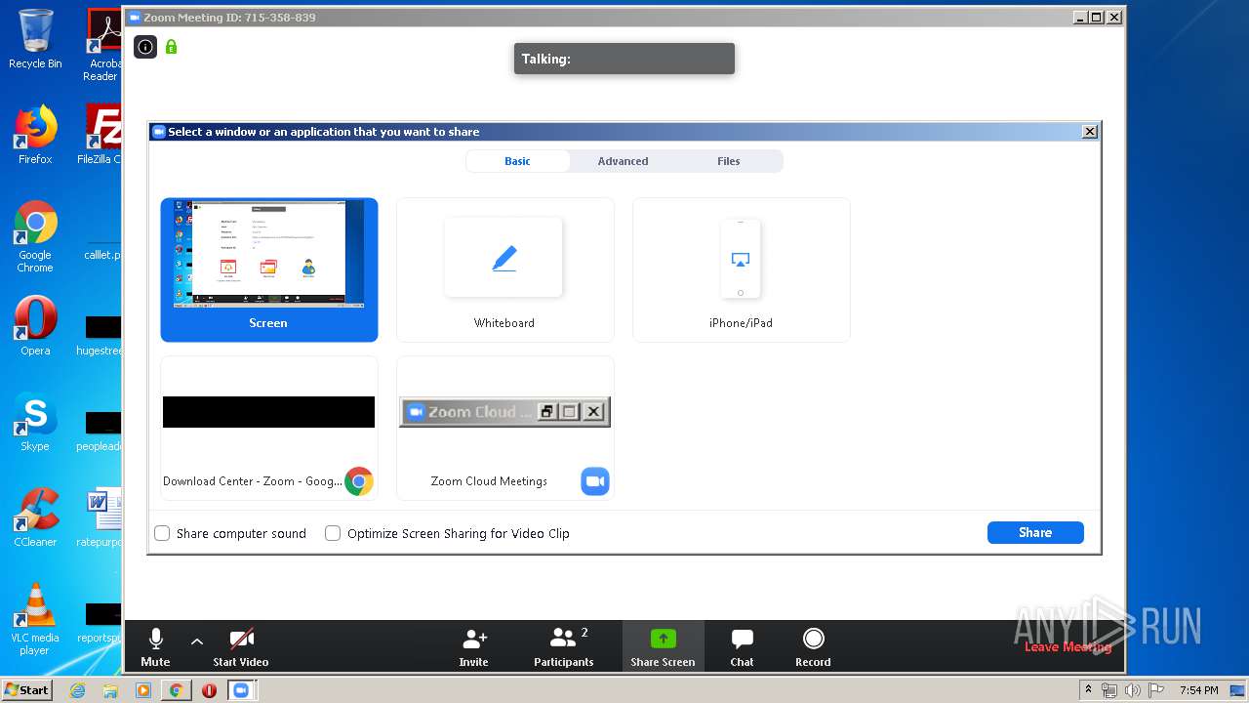Expand audio options arrow next to Mute
This screenshot has width=1249, height=703.
197,641
